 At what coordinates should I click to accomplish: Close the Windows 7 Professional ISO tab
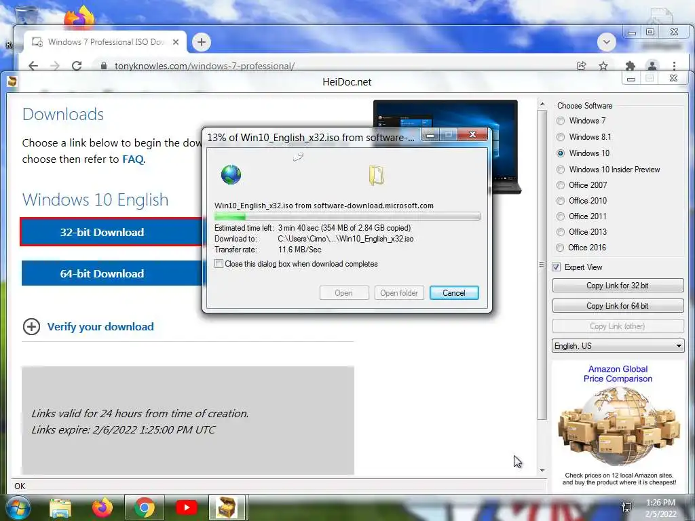click(x=176, y=42)
